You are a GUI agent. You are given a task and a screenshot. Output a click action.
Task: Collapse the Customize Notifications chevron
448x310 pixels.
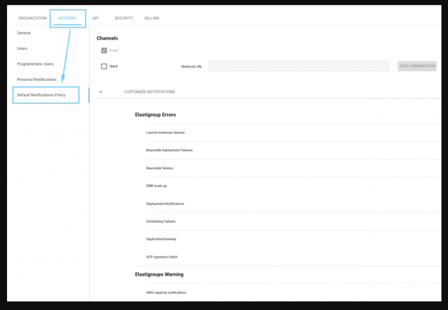[x=101, y=92]
